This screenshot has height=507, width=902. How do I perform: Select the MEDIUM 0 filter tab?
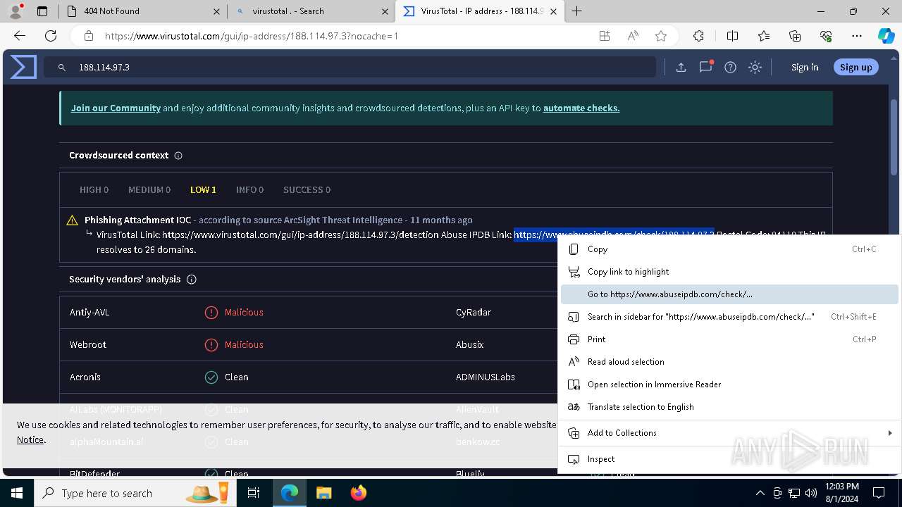[x=149, y=190]
